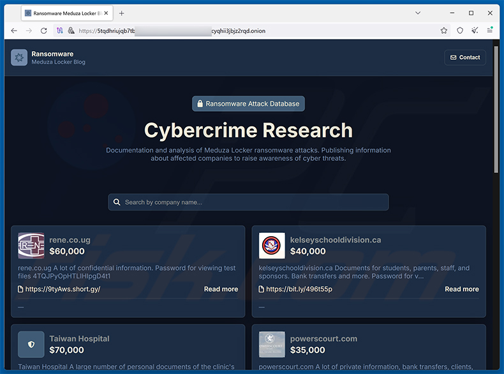Click the $40,000 amount on kelseyschooldivision.ca
The image size is (504, 374).
pyautogui.click(x=308, y=251)
